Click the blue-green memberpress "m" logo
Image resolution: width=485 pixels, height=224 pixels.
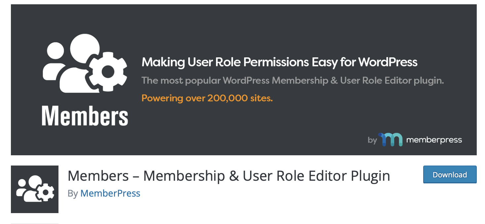[390, 140]
